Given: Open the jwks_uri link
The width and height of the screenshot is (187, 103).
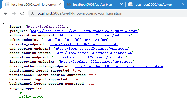Looking at the screenshot, I should coord(84,31).
